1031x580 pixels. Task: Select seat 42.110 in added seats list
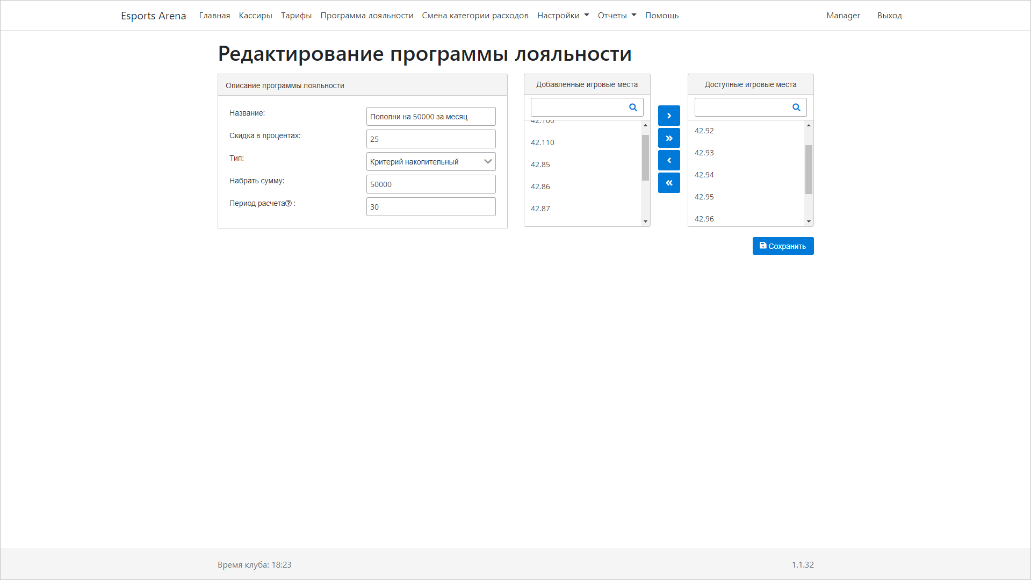(x=543, y=142)
